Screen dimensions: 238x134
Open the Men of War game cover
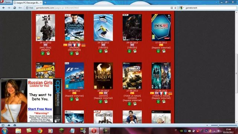tap(45, 28)
